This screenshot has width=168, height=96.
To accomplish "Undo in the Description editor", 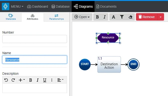I will [6, 80].
